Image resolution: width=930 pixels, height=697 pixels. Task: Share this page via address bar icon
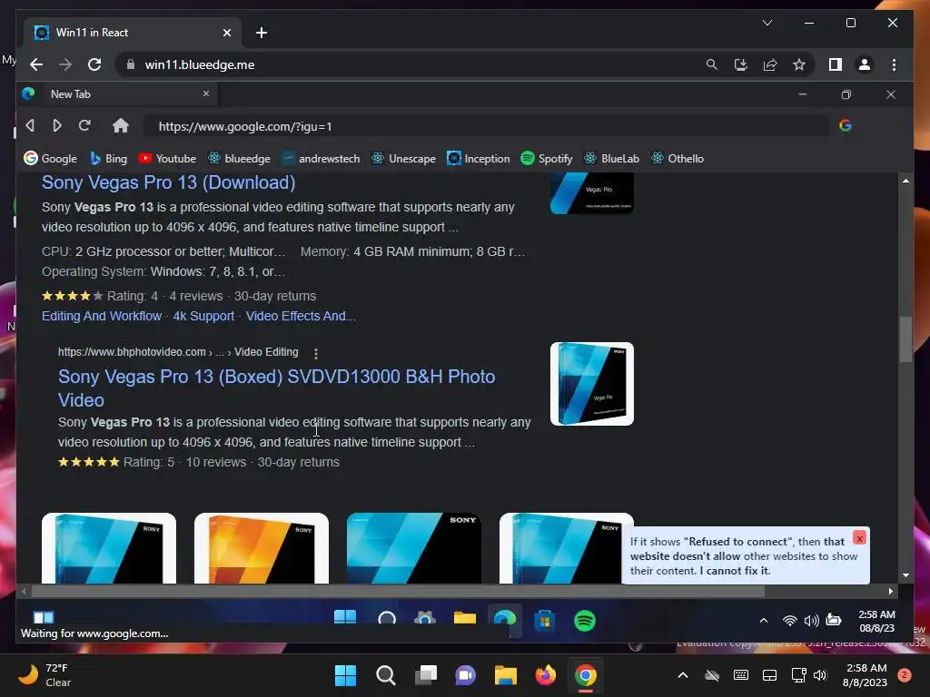[x=770, y=64]
